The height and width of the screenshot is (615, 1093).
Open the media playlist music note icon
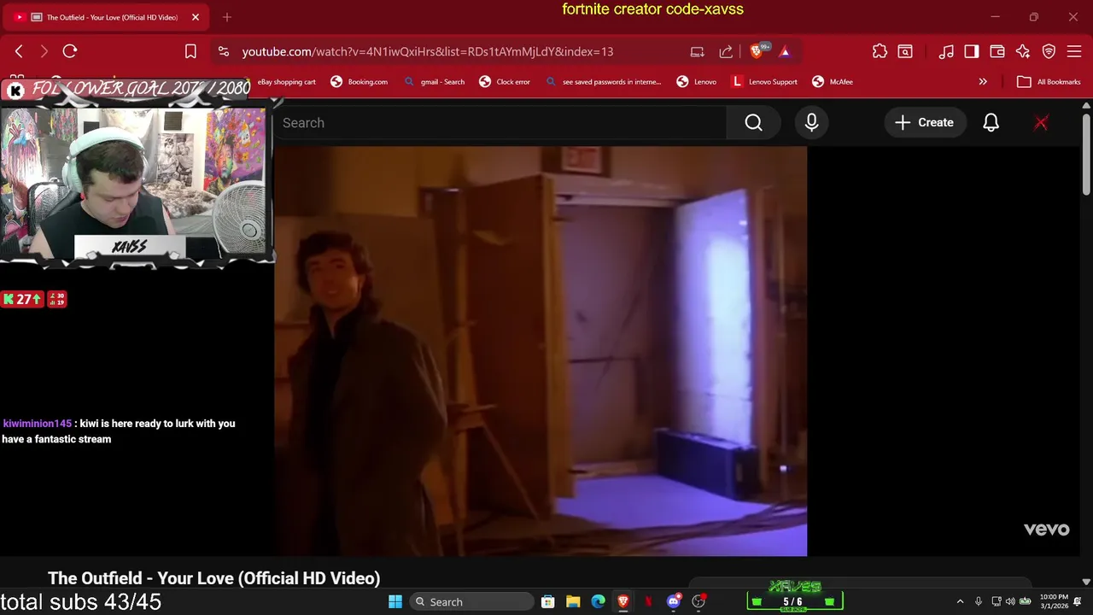(x=946, y=51)
